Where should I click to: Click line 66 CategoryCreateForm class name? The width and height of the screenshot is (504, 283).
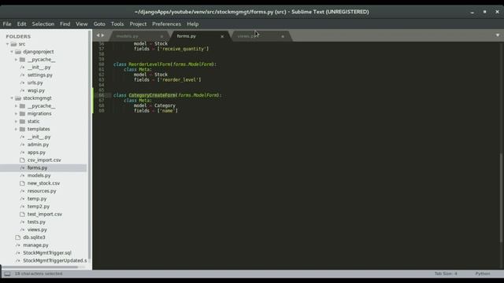[x=152, y=95]
